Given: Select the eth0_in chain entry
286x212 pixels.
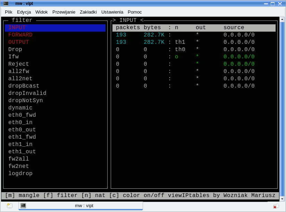Looking at the screenshot, I should [x=20, y=123].
